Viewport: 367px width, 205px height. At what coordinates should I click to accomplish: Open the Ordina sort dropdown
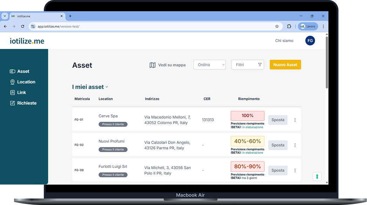[209, 65]
